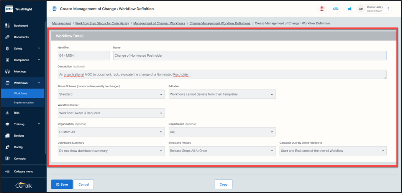This screenshot has height=193, width=402.
Task: Click the blue link icon in header
Action: pyautogui.click(x=336, y=9)
